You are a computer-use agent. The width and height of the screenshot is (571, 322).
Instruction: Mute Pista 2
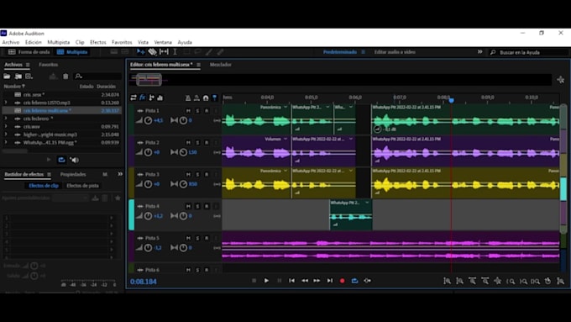[188, 142]
